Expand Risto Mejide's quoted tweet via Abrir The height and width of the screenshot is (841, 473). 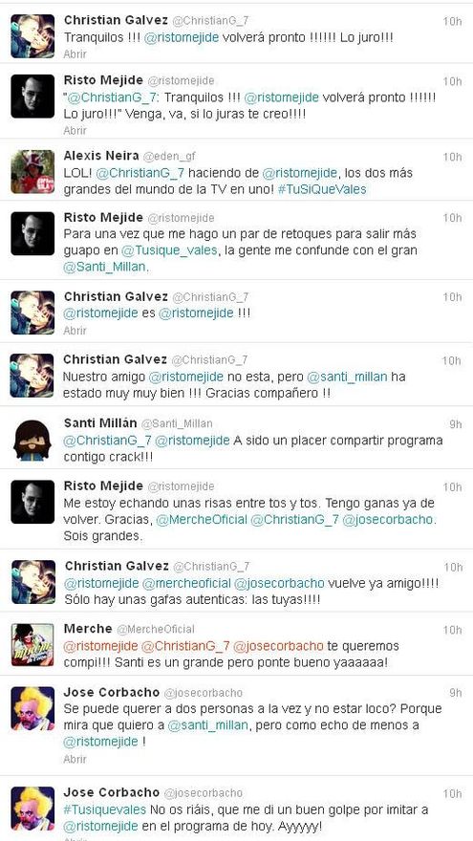pos(75,130)
